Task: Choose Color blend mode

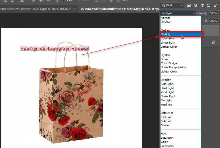Action: pyautogui.click(x=181, y=142)
